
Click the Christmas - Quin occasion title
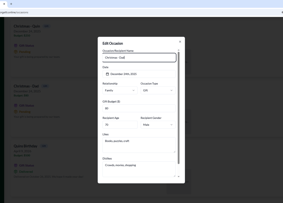[27, 26]
